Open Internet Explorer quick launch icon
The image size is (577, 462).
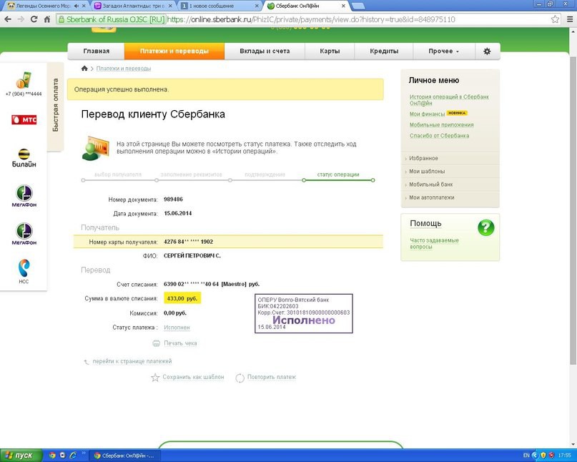click(x=73, y=456)
